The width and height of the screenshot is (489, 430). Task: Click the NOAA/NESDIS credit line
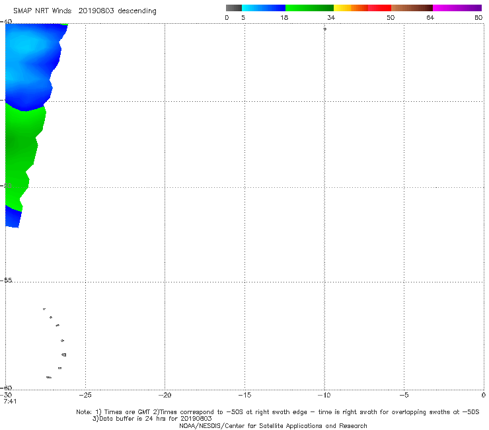pos(273,425)
